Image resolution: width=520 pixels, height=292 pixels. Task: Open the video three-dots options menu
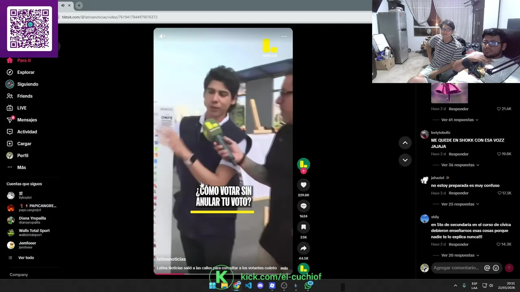click(x=284, y=36)
